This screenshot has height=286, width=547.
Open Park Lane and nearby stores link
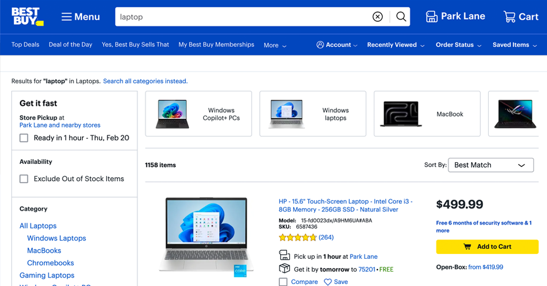pyautogui.click(x=60, y=125)
